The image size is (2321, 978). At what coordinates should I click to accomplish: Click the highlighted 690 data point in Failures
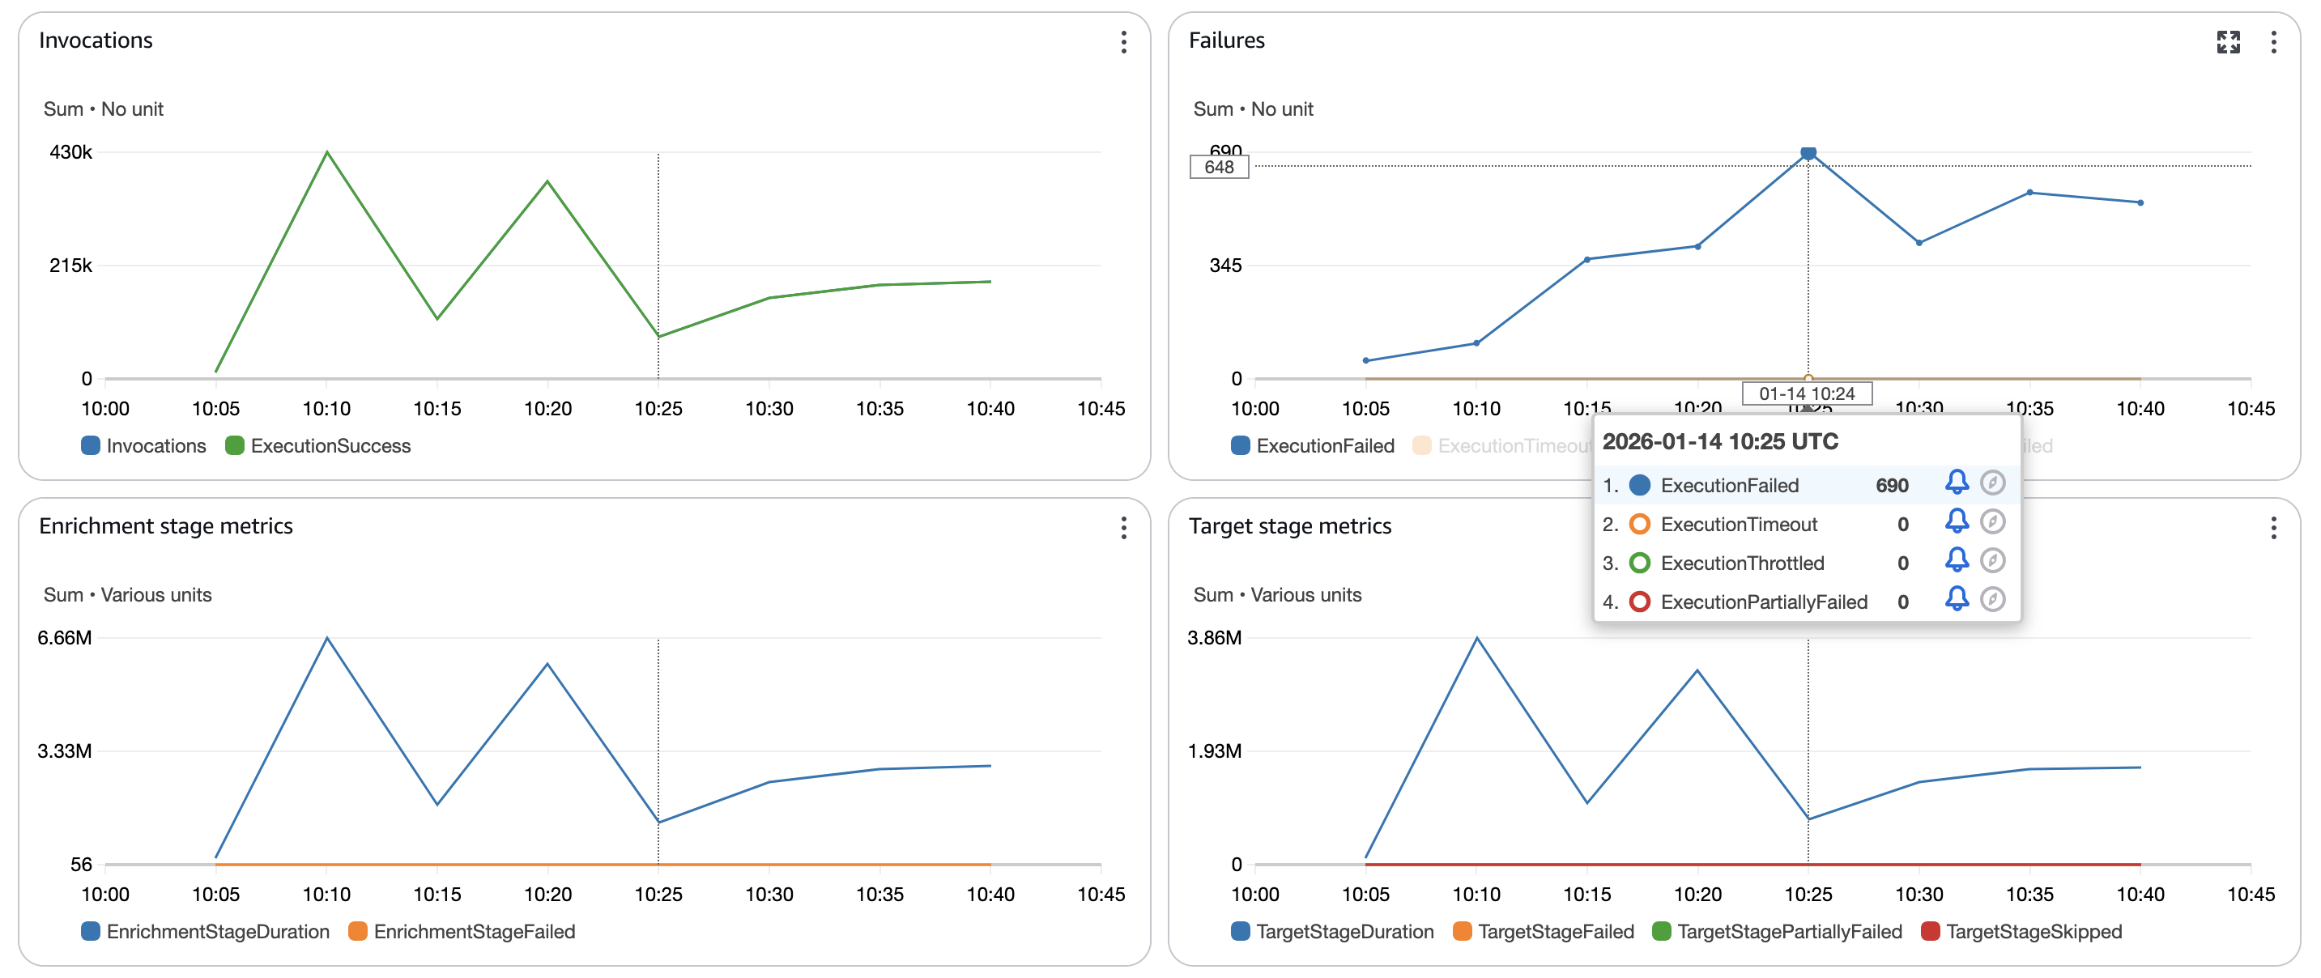pyautogui.click(x=1808, y=153)
